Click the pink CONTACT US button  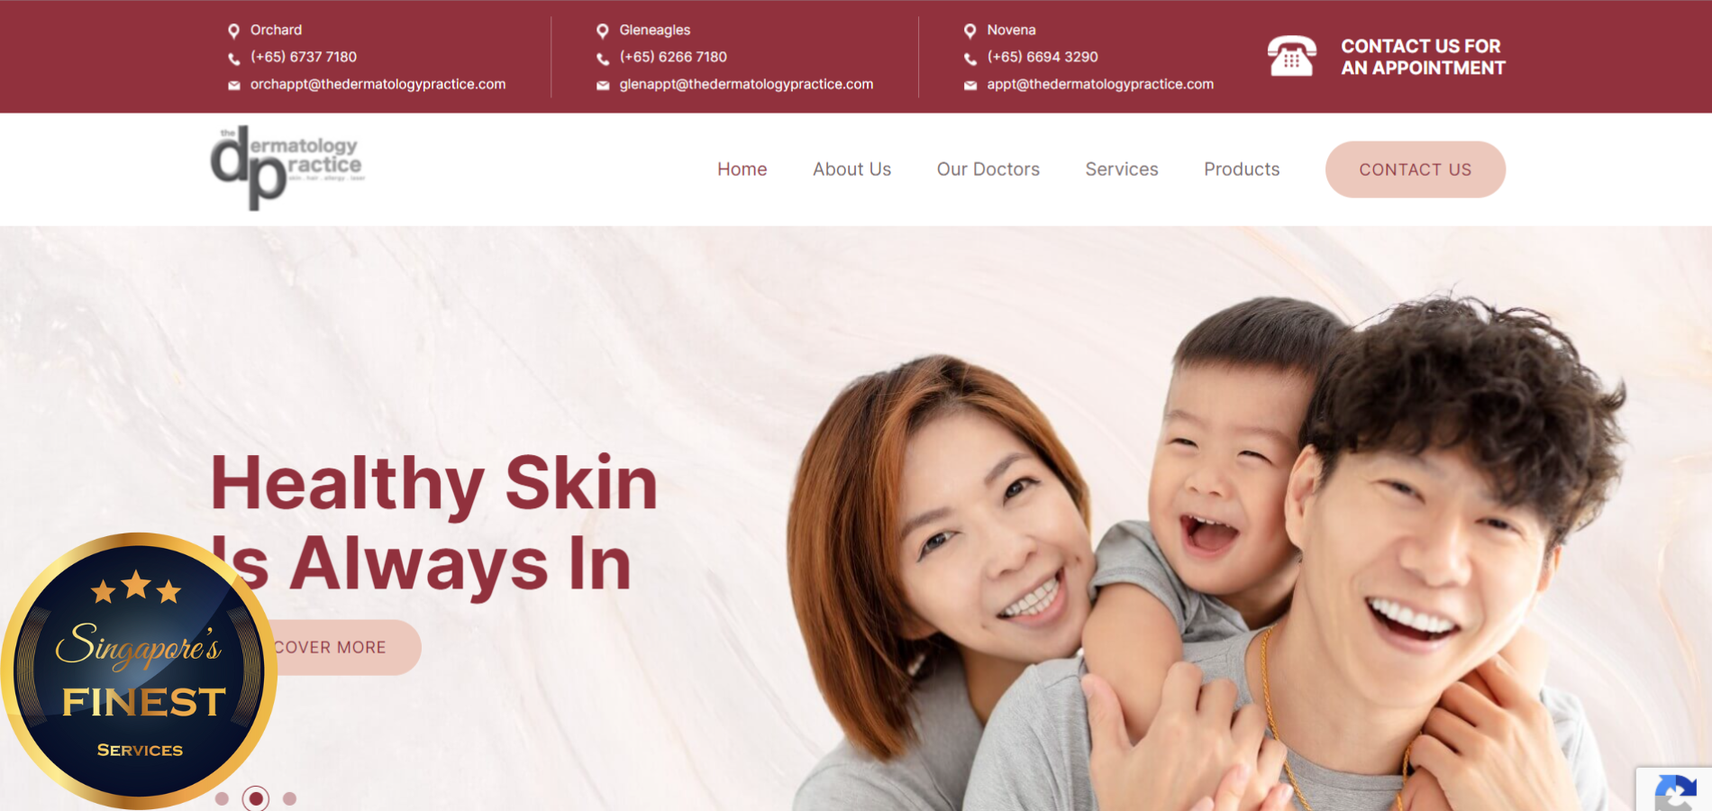point(1416,169)
